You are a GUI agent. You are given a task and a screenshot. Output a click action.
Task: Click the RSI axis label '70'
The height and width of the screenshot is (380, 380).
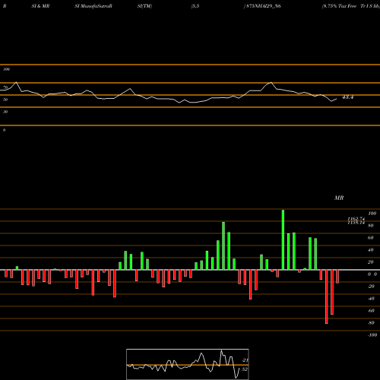[5, 87]
